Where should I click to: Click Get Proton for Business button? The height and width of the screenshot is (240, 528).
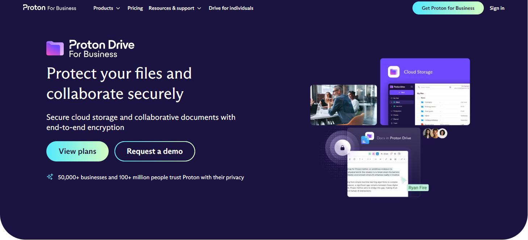[448, 8]
